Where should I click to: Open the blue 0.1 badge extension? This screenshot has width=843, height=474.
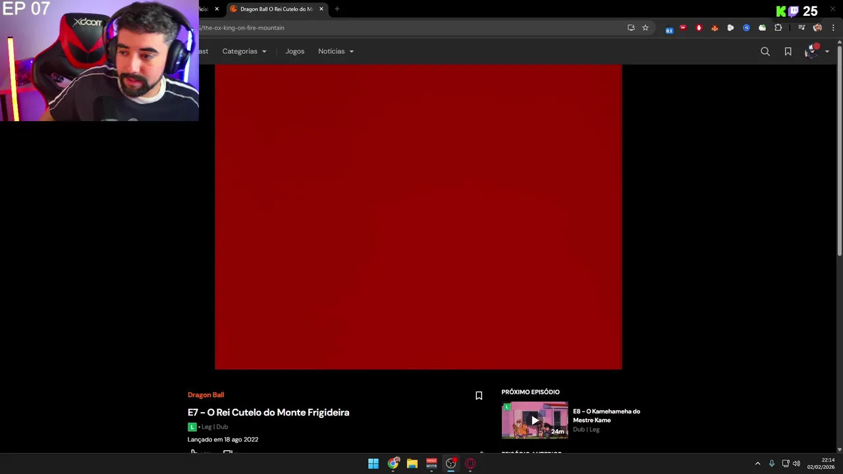click(669, 28)
